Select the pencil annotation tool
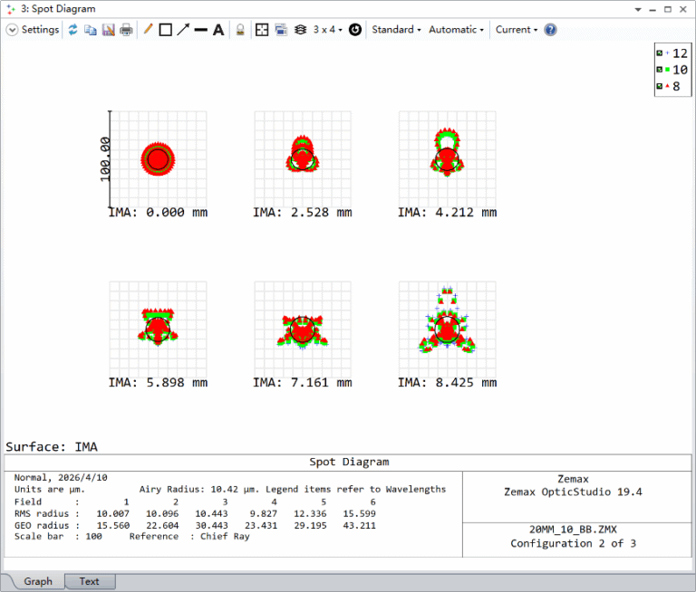Image resolution: width=696 pixels, height=592 pixels. click(x=148, y=29)
